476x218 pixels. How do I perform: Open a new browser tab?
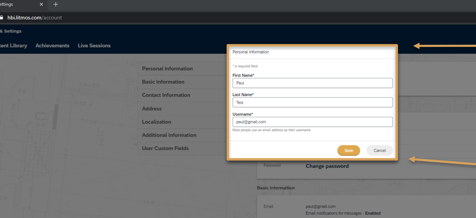point(56,4)
